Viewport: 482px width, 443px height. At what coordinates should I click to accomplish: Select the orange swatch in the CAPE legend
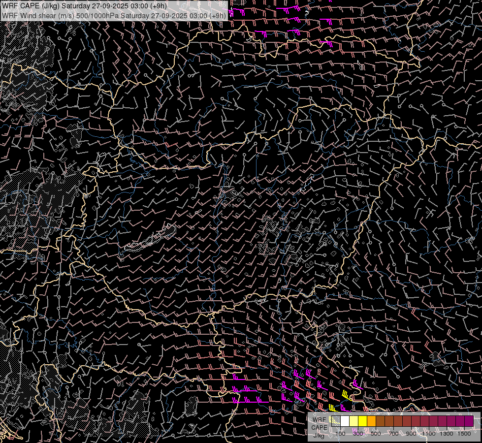(x=371, y=421)
